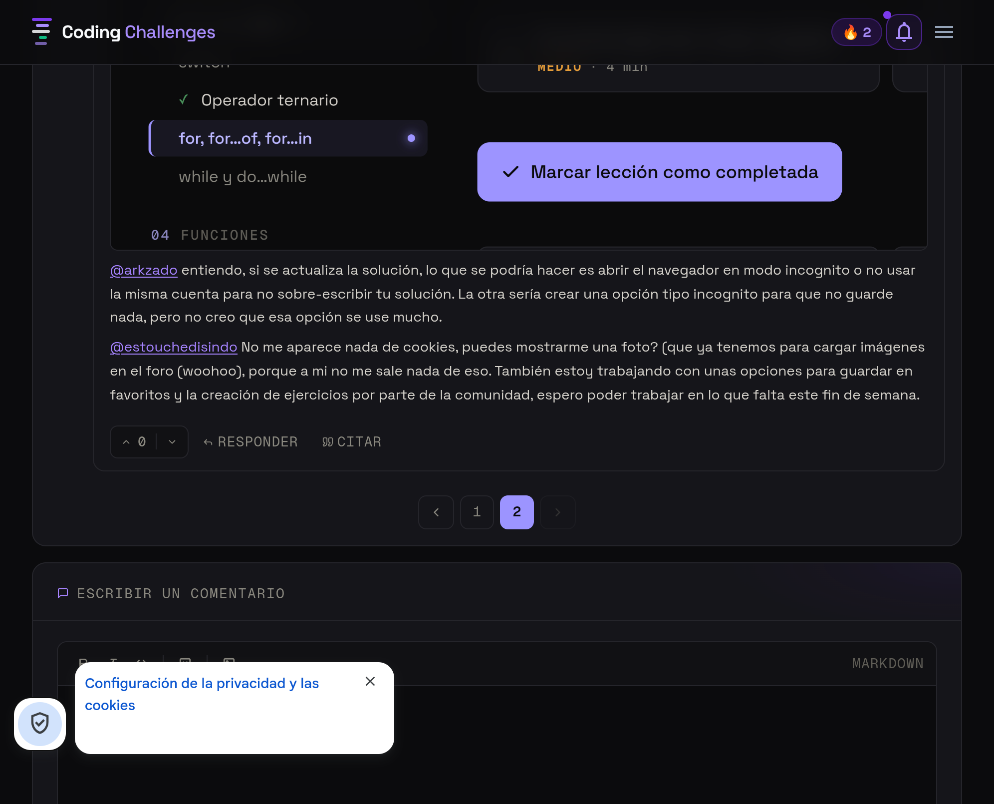Select page 1 of the comments
Screen dimensions: 994x804
(x=477, y=512)
